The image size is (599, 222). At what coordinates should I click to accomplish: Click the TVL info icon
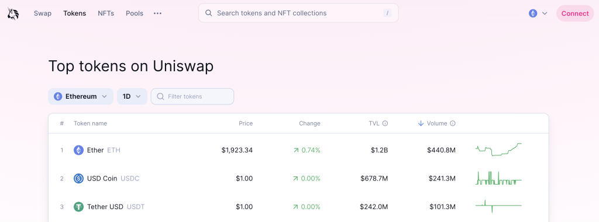click(x=385, y=123)
